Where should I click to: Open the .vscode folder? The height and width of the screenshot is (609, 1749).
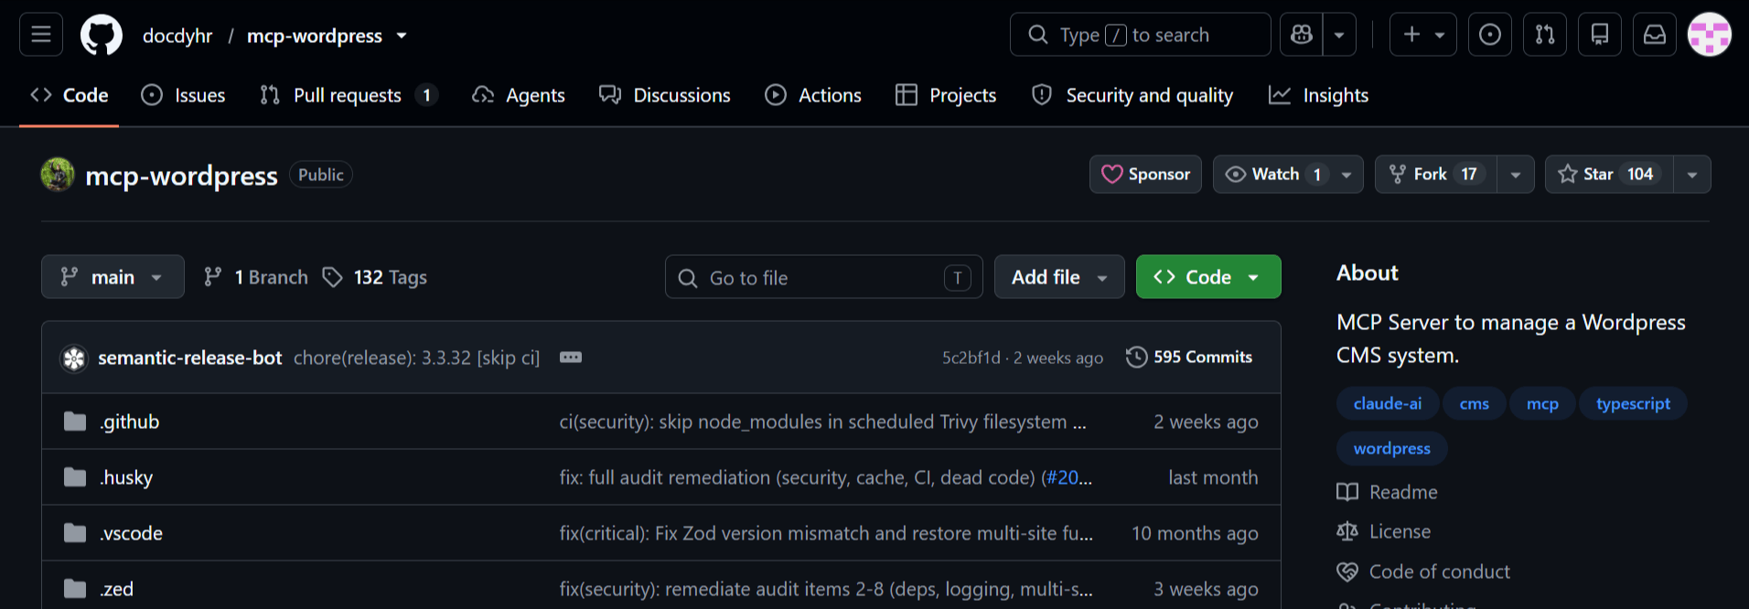132,533
